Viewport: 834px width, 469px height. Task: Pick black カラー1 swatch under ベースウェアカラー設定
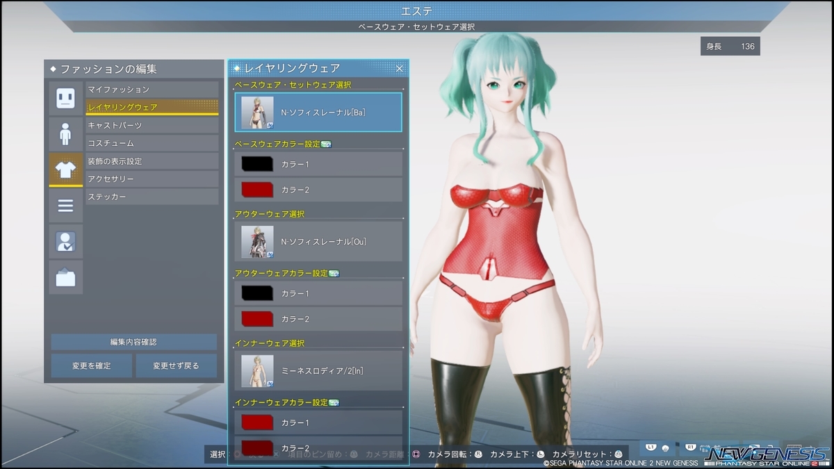click(x=257, y=164)
